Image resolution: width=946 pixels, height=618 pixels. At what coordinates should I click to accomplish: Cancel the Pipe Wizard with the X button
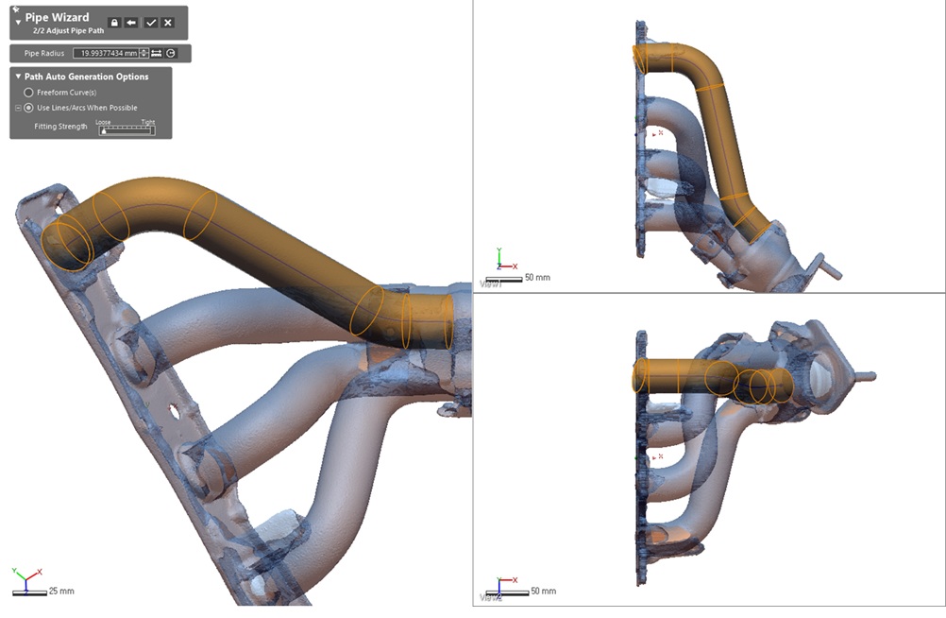[168, 22]
